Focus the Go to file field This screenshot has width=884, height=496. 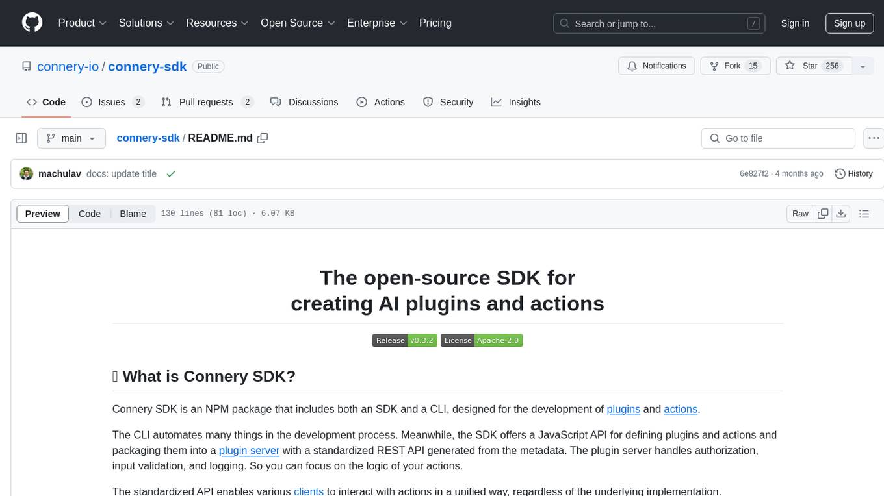pyautogui.click(x=778, y=138)
